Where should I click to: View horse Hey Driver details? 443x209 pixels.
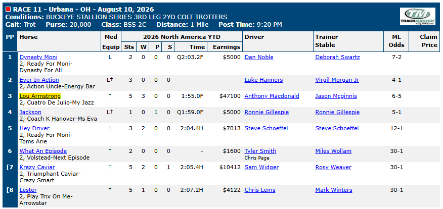click(34, 129)
